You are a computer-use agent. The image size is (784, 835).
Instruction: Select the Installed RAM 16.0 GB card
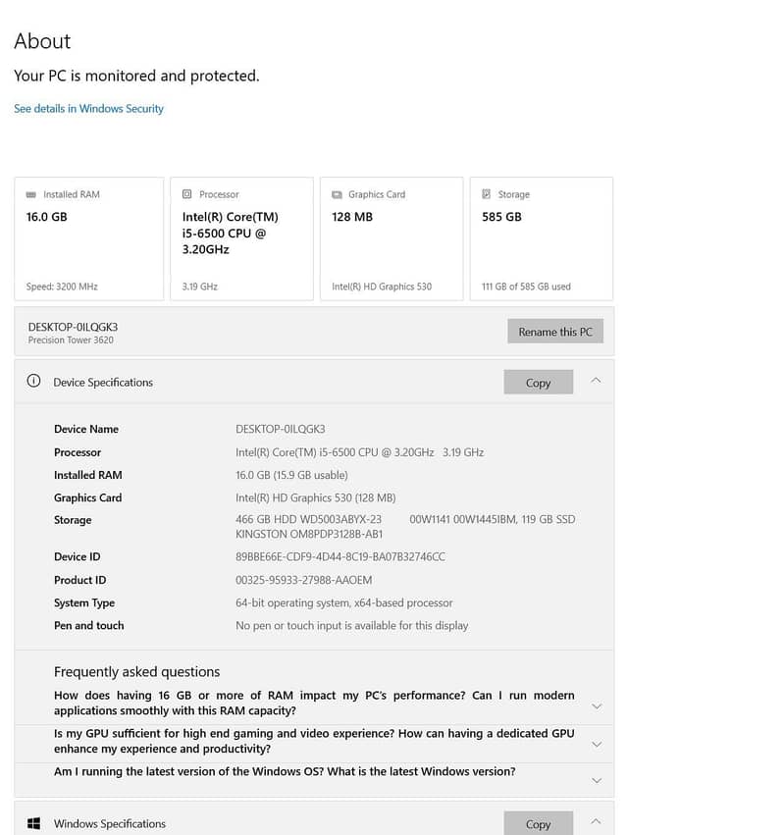pyautogui.click(x=89, y=239)
